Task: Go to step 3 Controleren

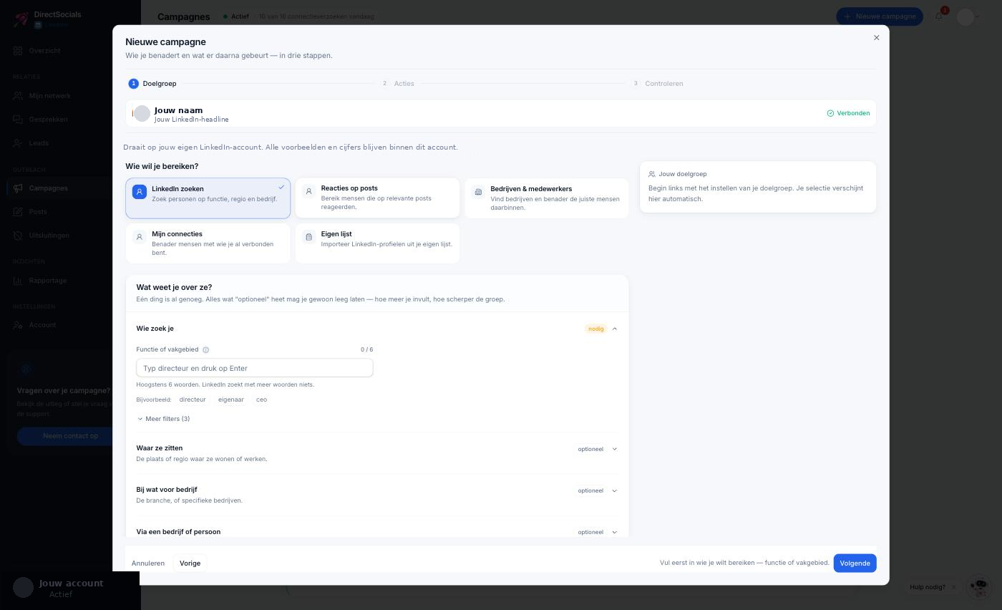Action: [658, 84]
